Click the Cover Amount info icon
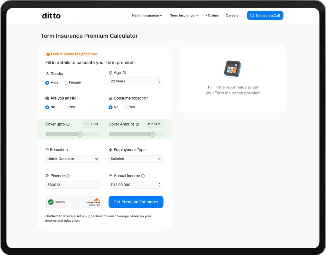The height and width of the screenshot is (255, 326). coord(137,124)
